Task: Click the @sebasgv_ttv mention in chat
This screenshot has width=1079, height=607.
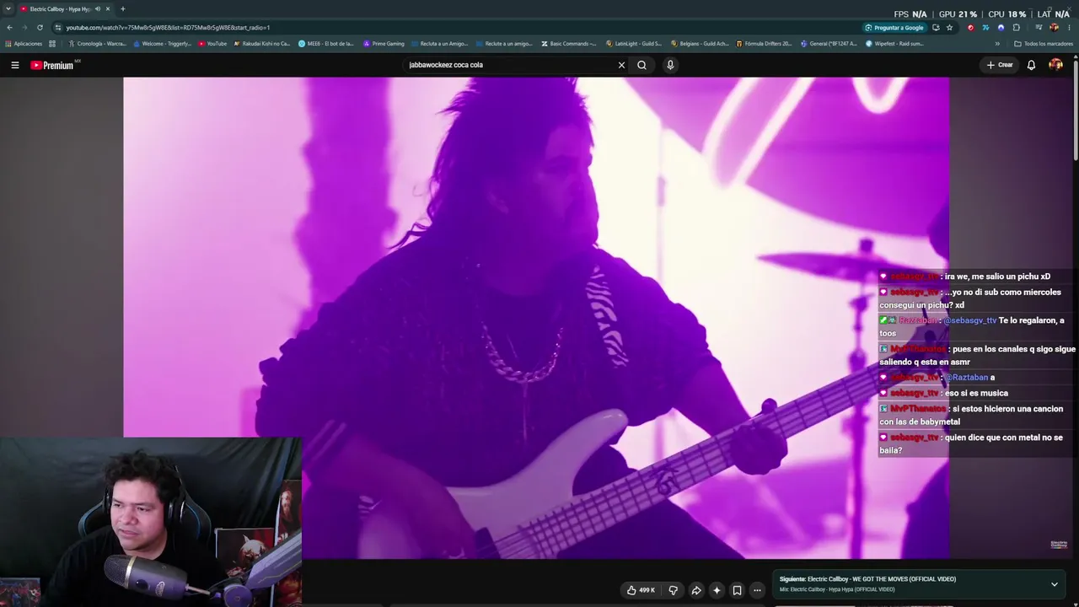Action: pos(969,320)
